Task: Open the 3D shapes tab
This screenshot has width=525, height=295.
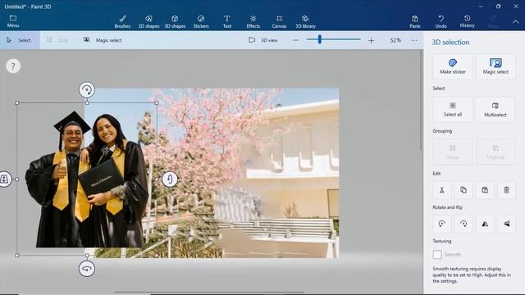Action: [175, 21]
